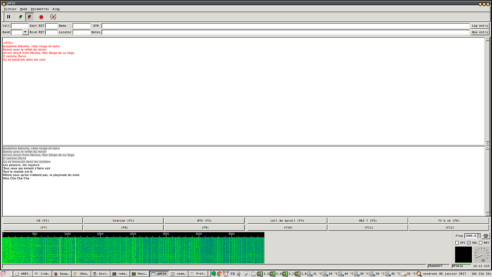Image resolution: width=492 pixels, height=277 pixels.
Task: Click the green lightning receive icon
Action: (x=21, y=17)
